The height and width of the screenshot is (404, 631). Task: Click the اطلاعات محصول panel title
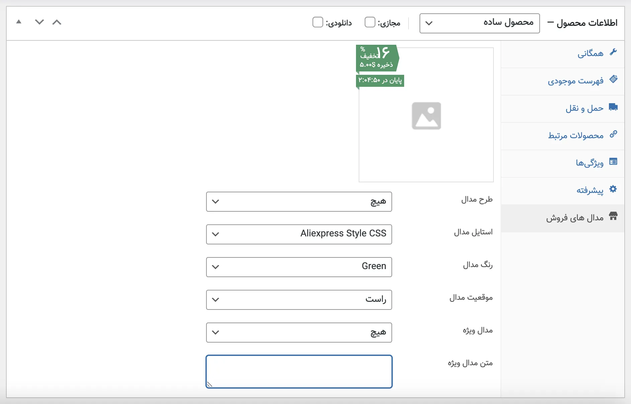[x=587, y=23]
